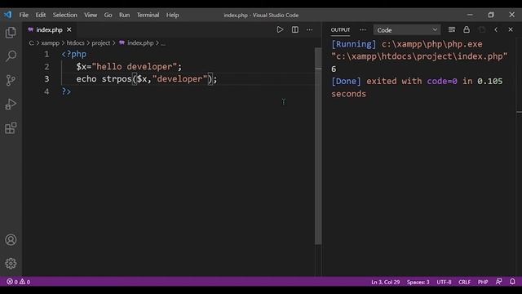522x294 pixels.
Task: Click the Ln 3, Col 29 status item
Action: tap(386, 282)
